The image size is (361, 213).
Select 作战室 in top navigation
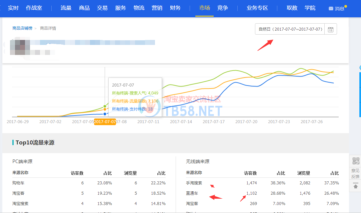pyautogui.click(x=34, y=8)
